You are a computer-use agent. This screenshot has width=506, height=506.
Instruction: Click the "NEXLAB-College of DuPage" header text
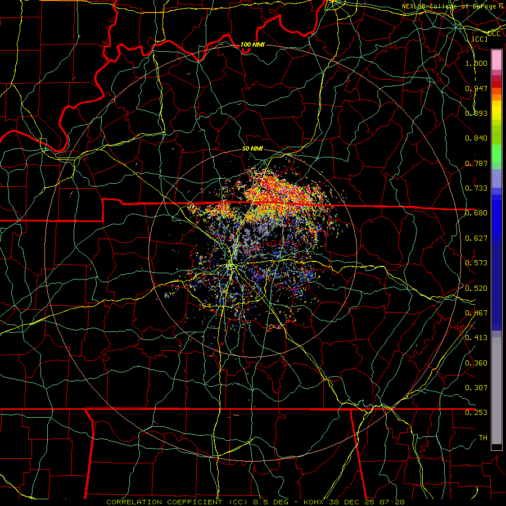click(x=449, y=6)
